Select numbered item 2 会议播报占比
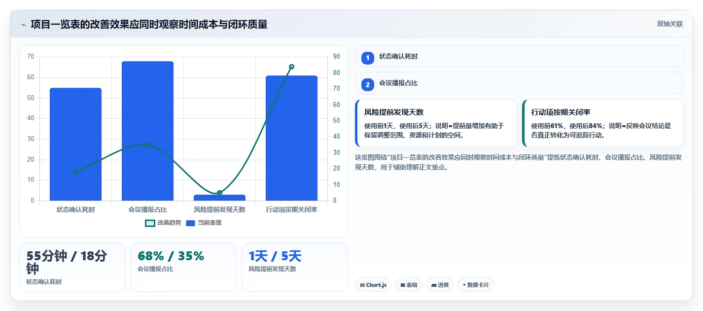The height and width of the screenshot is (311, 703). [x=519, y=83]
